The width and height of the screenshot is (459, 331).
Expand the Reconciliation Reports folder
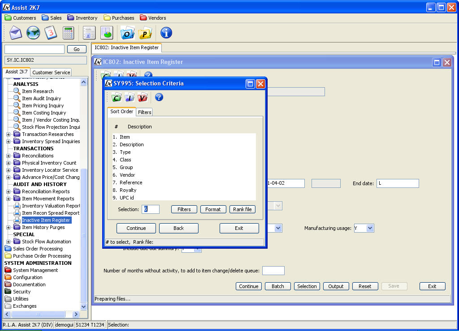point(8,191)
